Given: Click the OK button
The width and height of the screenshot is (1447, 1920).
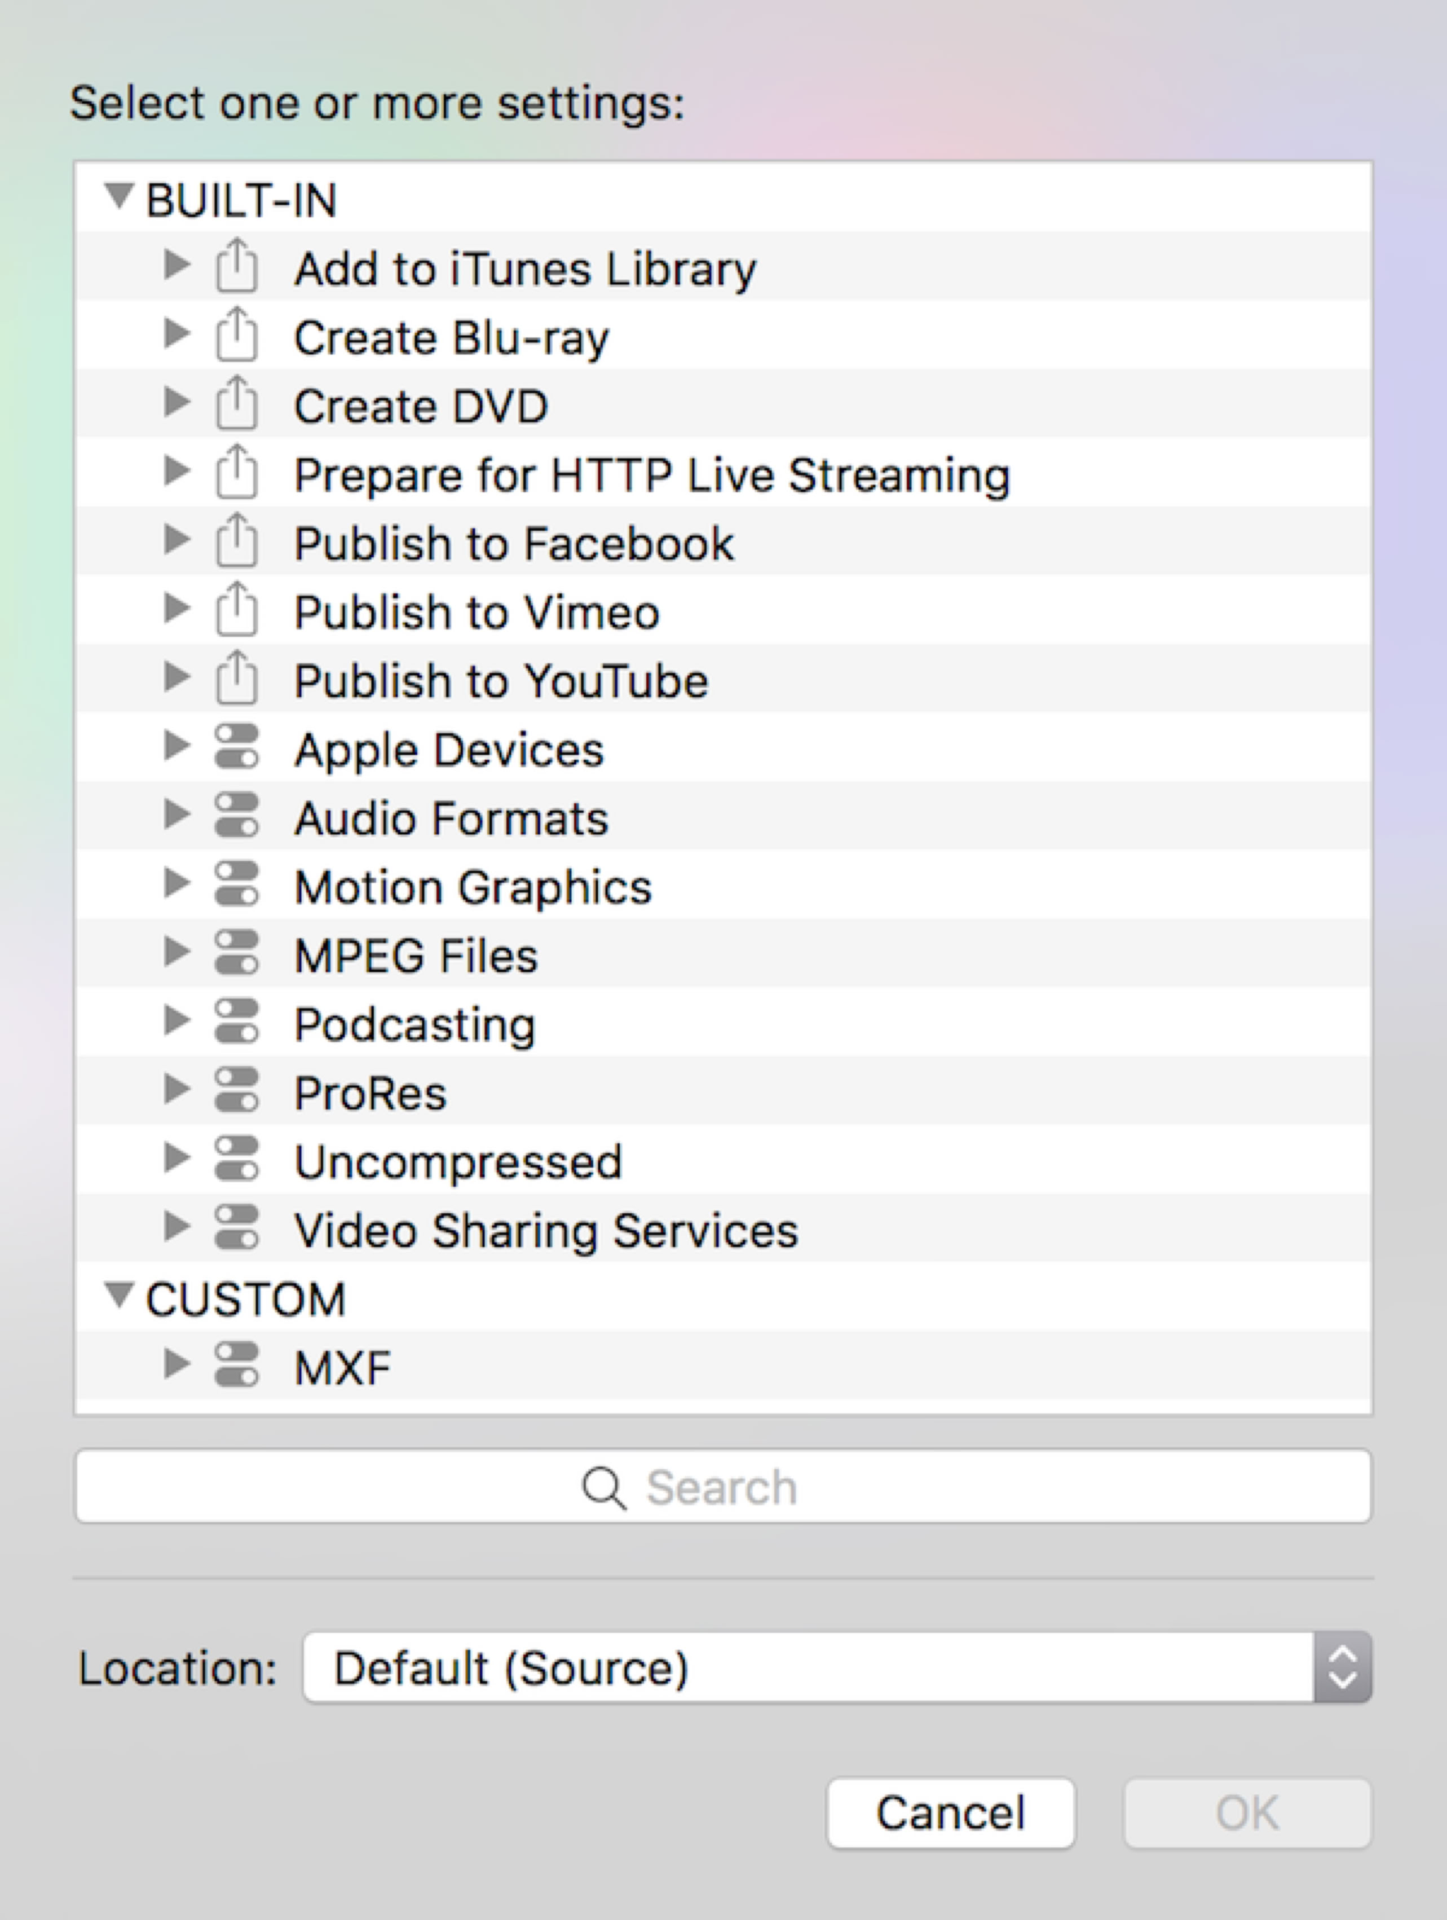Looking at the screenshot, I should point(1246,1813).
